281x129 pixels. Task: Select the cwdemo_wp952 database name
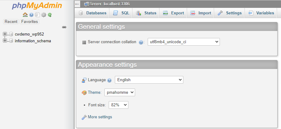pyautogui.click(x=29, y=34)
